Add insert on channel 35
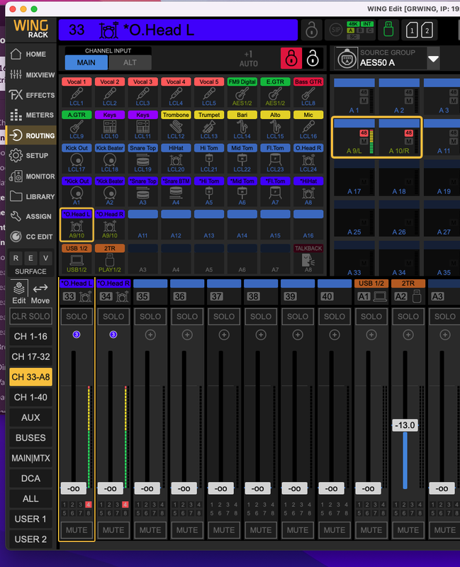 [x=150, y=335]
